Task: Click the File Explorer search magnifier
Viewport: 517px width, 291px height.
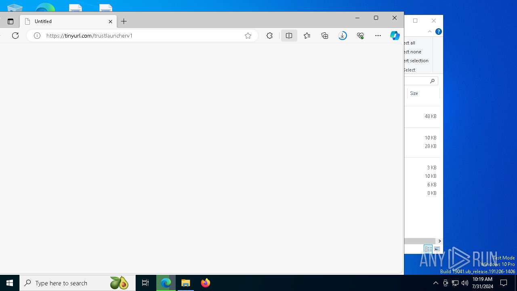Action: [432, 81]
